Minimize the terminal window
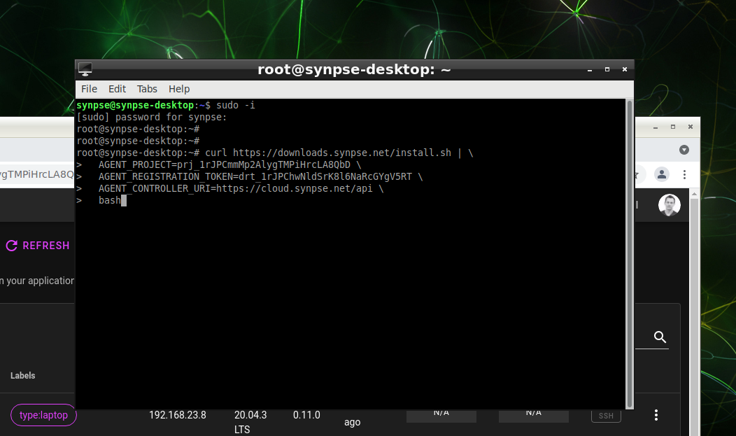The height and width of the screenshot is (436, 736). click(589, 69)
